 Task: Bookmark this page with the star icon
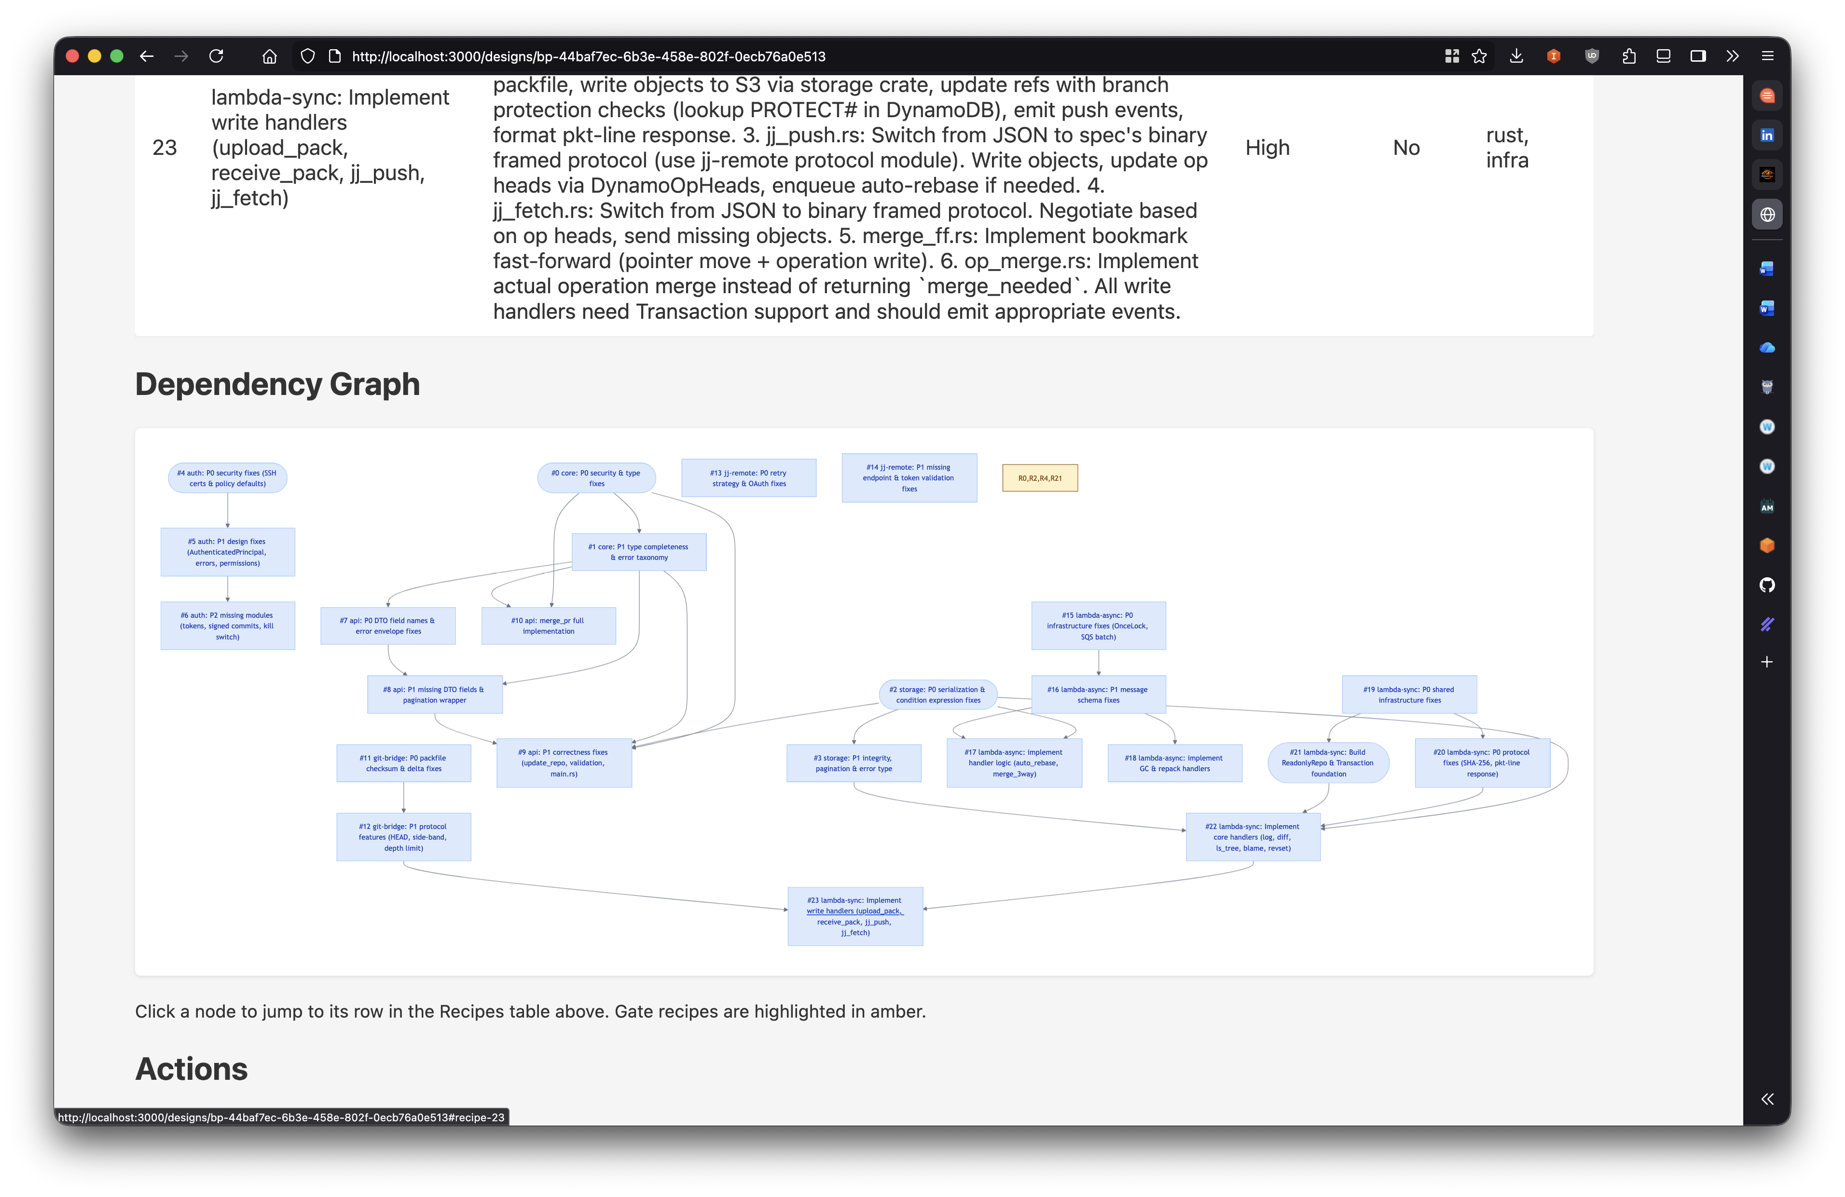tap(1479, 56)
